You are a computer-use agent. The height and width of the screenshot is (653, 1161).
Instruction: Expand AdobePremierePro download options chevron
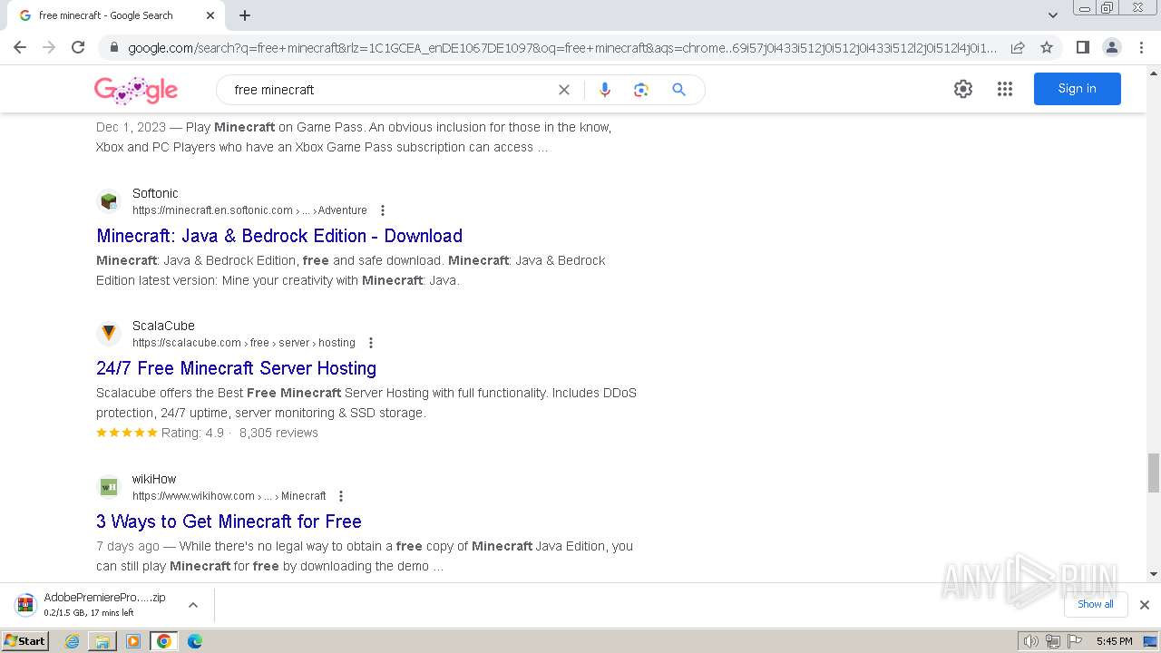click(192, 605)
